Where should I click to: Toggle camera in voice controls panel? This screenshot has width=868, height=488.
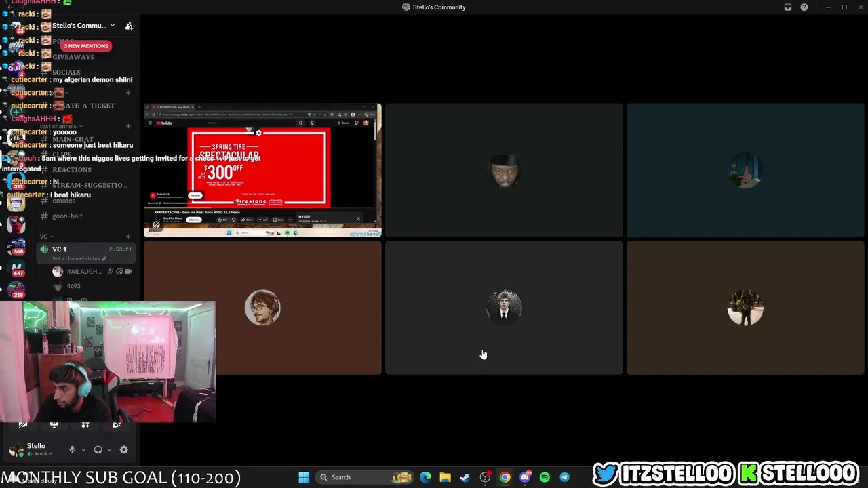(23, 424)
